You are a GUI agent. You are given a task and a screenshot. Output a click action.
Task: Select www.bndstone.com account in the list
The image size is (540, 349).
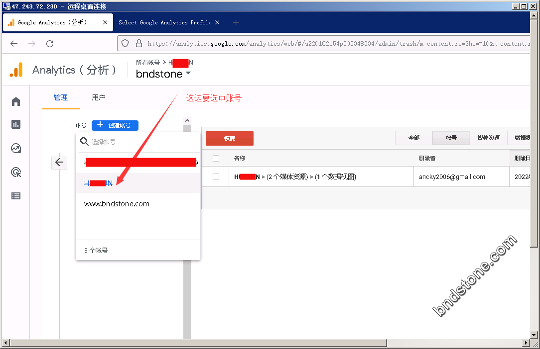click(138, 204)
